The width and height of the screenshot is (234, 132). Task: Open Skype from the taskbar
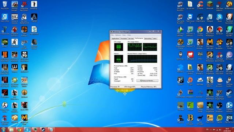tap(27, 129)
